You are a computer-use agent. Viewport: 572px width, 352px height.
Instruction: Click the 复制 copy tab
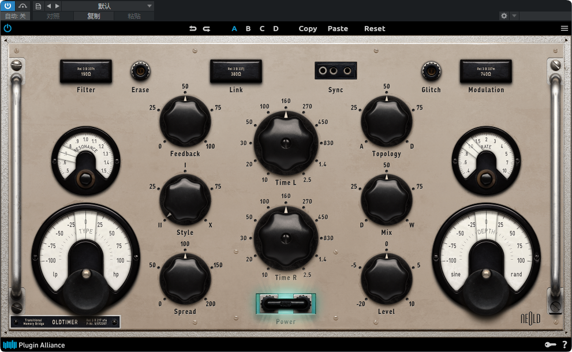(94, 16)
